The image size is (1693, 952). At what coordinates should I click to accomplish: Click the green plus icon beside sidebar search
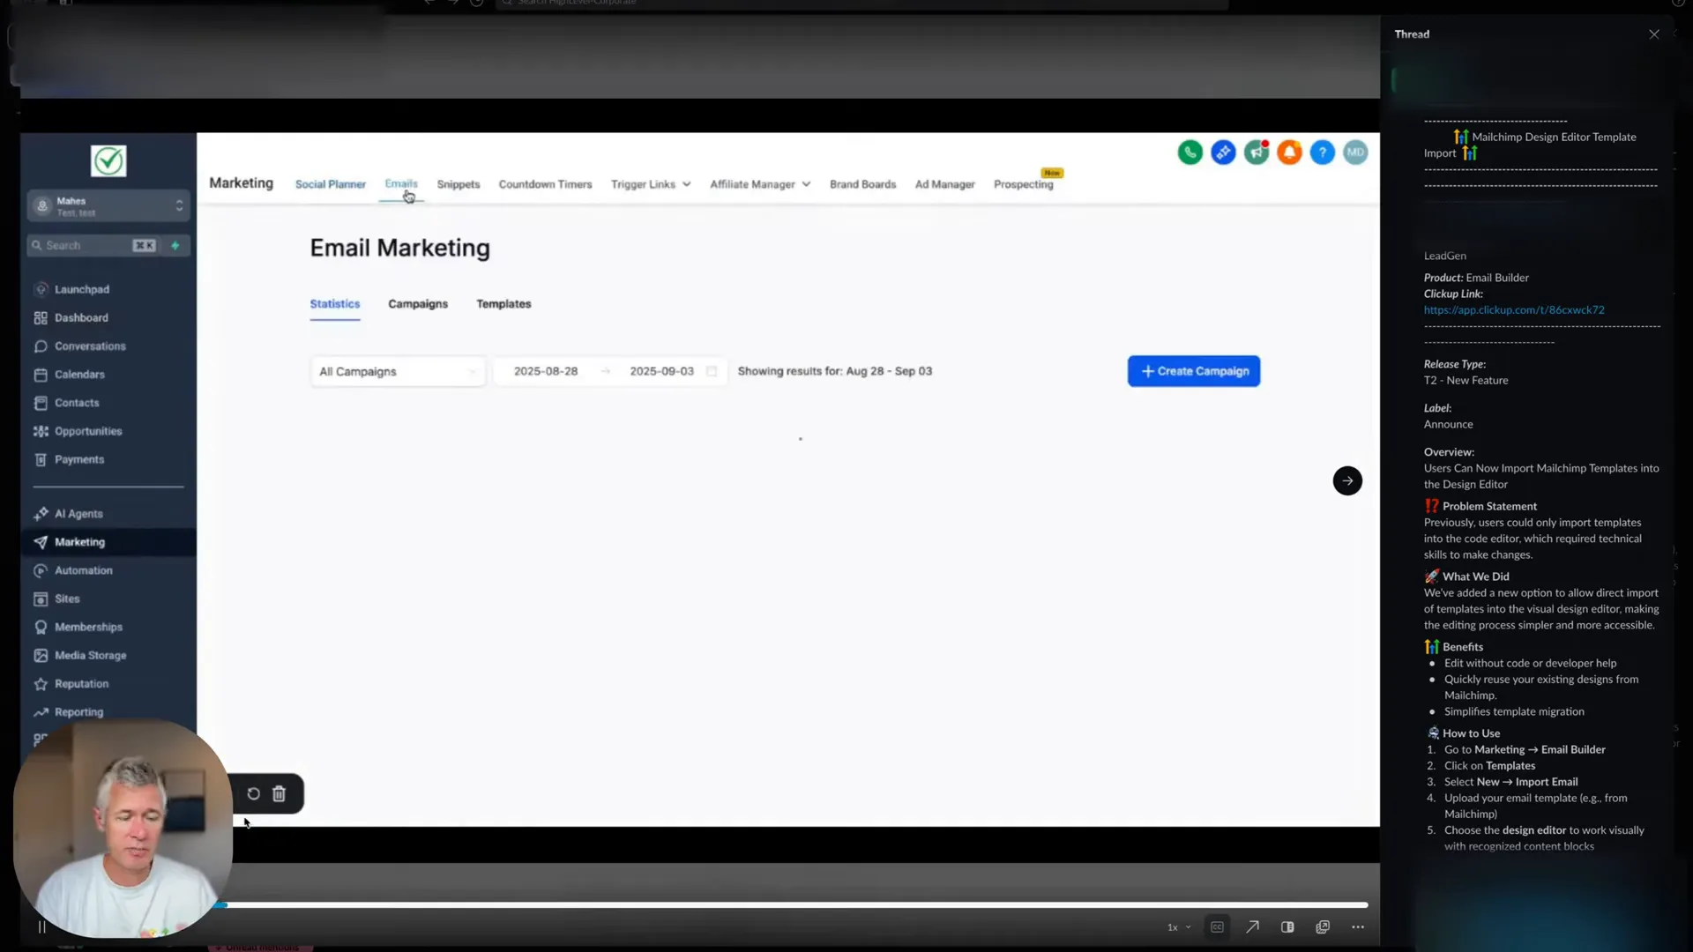tap(175, 245)
